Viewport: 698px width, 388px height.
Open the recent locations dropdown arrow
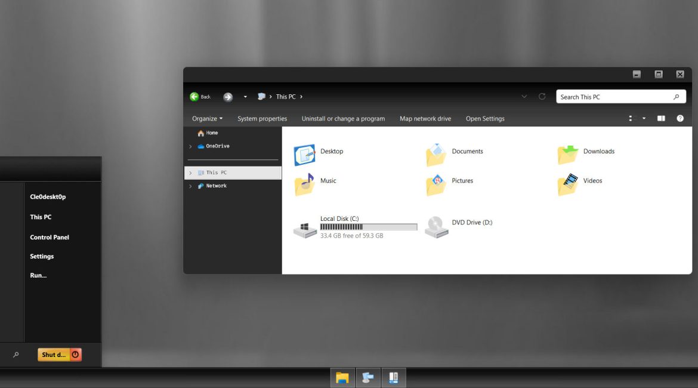(245, 97)
